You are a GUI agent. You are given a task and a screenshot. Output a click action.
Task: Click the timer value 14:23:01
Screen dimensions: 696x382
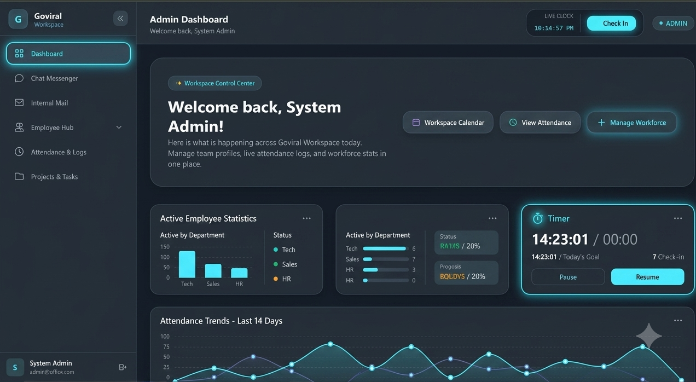pyautogui.click(x=560, y=239)
